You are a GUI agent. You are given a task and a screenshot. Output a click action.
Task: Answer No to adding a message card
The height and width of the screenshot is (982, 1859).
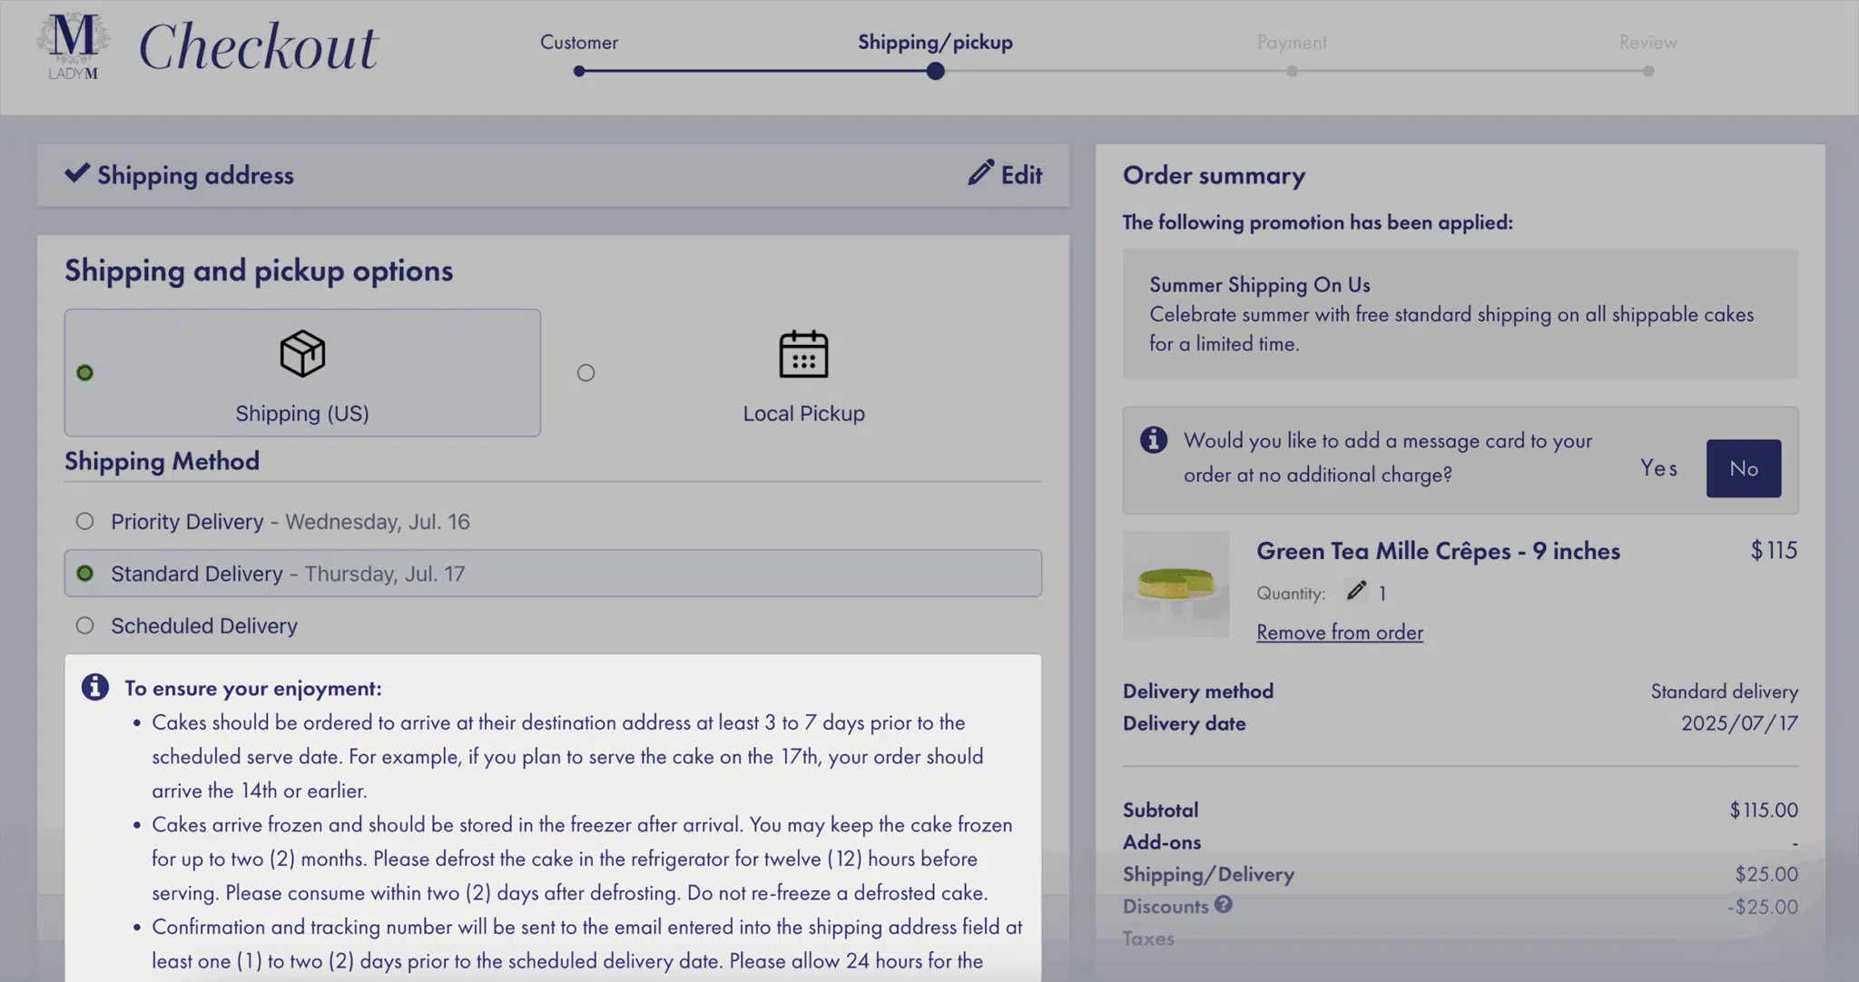tap(1744, 468)
